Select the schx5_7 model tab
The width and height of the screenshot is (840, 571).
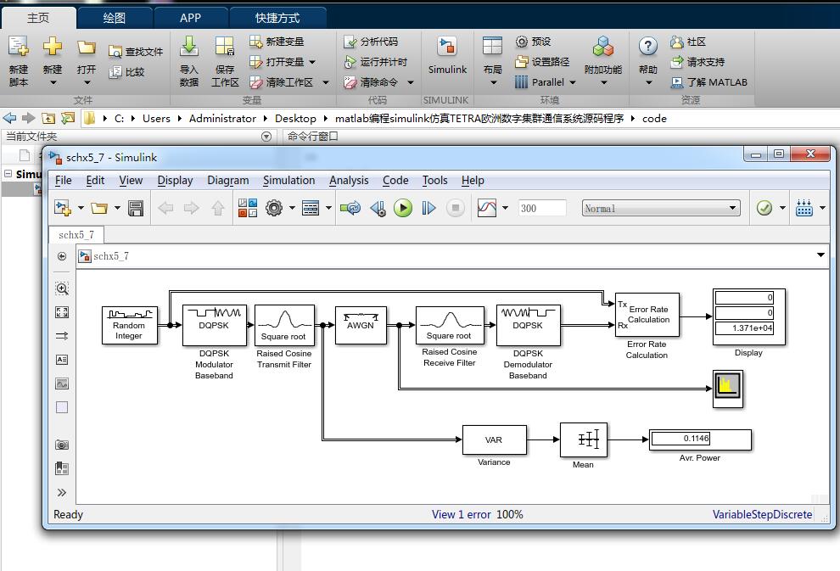point(76,235)
